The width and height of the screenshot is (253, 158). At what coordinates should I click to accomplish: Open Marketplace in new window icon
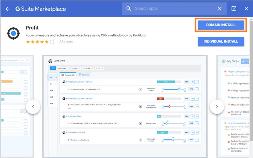pos(234,9)
